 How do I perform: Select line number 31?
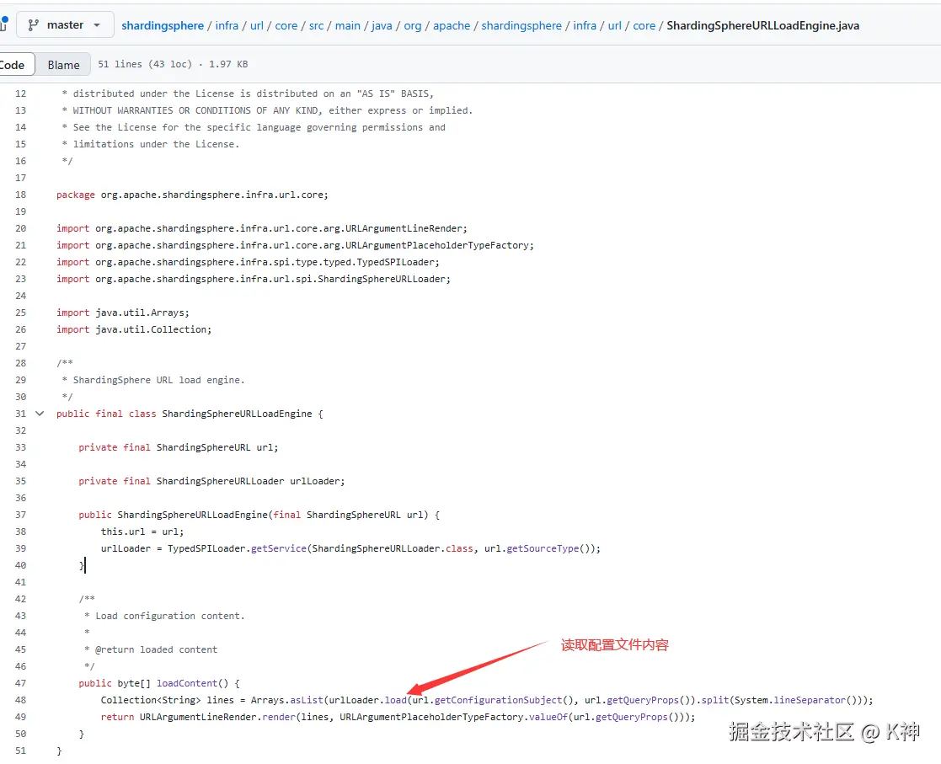(20, 414)
